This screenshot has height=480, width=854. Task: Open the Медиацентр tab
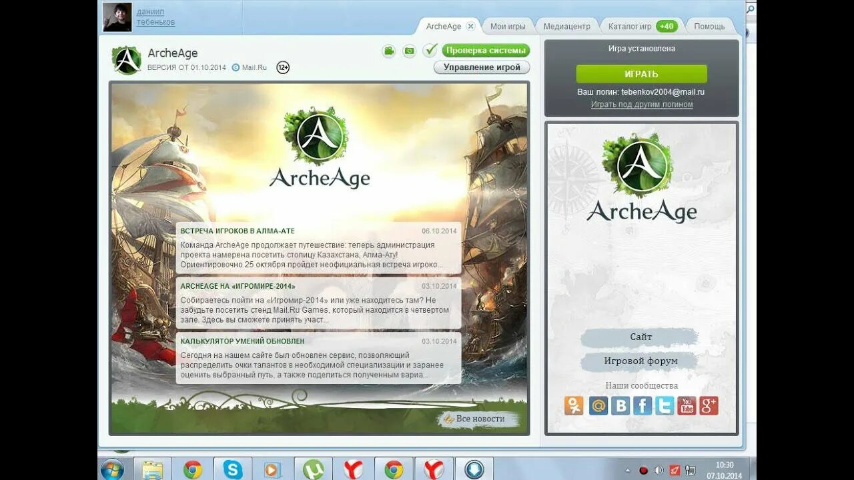click(x=567, y=27)
